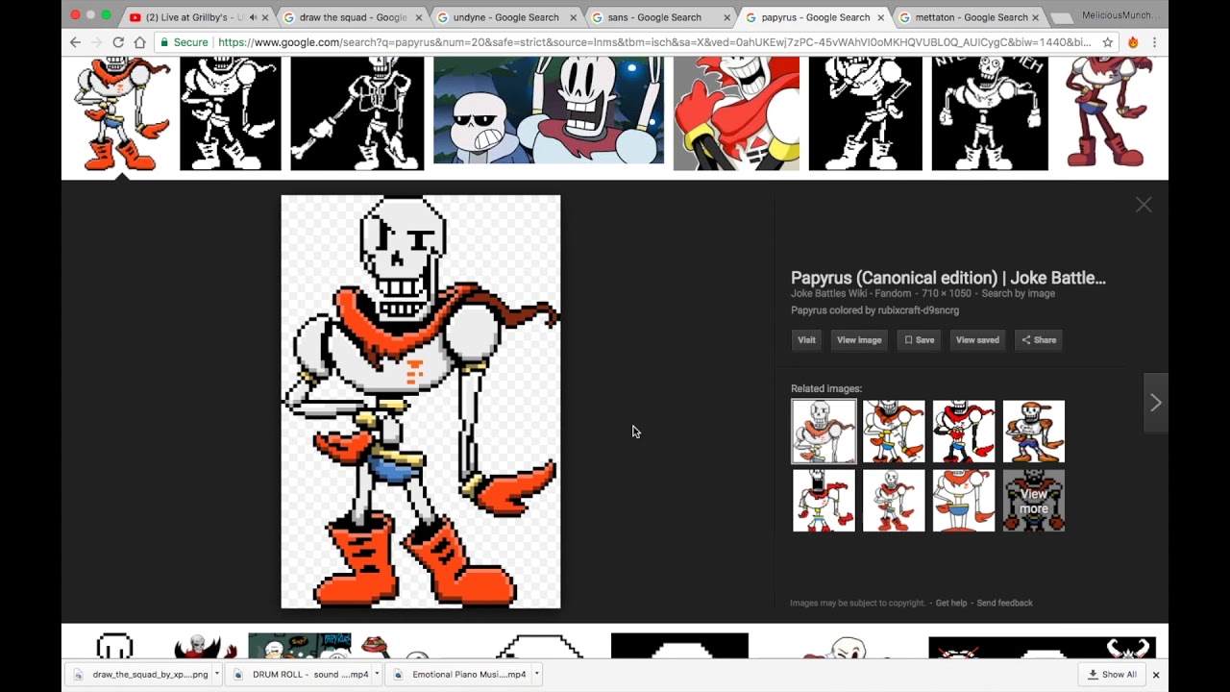Expand options for Emotional Piano Music download
The image size is (1230, 692).
pos(537,675)
